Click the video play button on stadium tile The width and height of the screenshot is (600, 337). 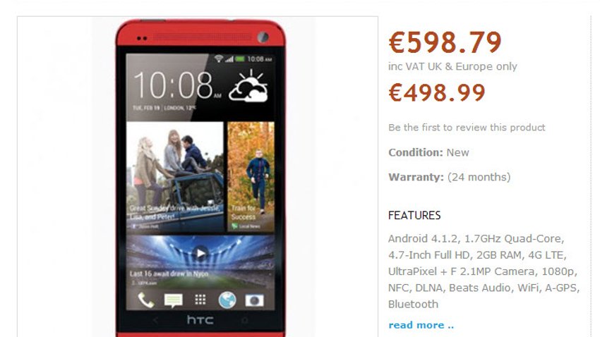tap(200, 253)
